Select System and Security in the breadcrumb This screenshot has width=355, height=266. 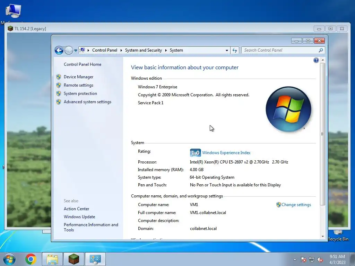[143, 50]
